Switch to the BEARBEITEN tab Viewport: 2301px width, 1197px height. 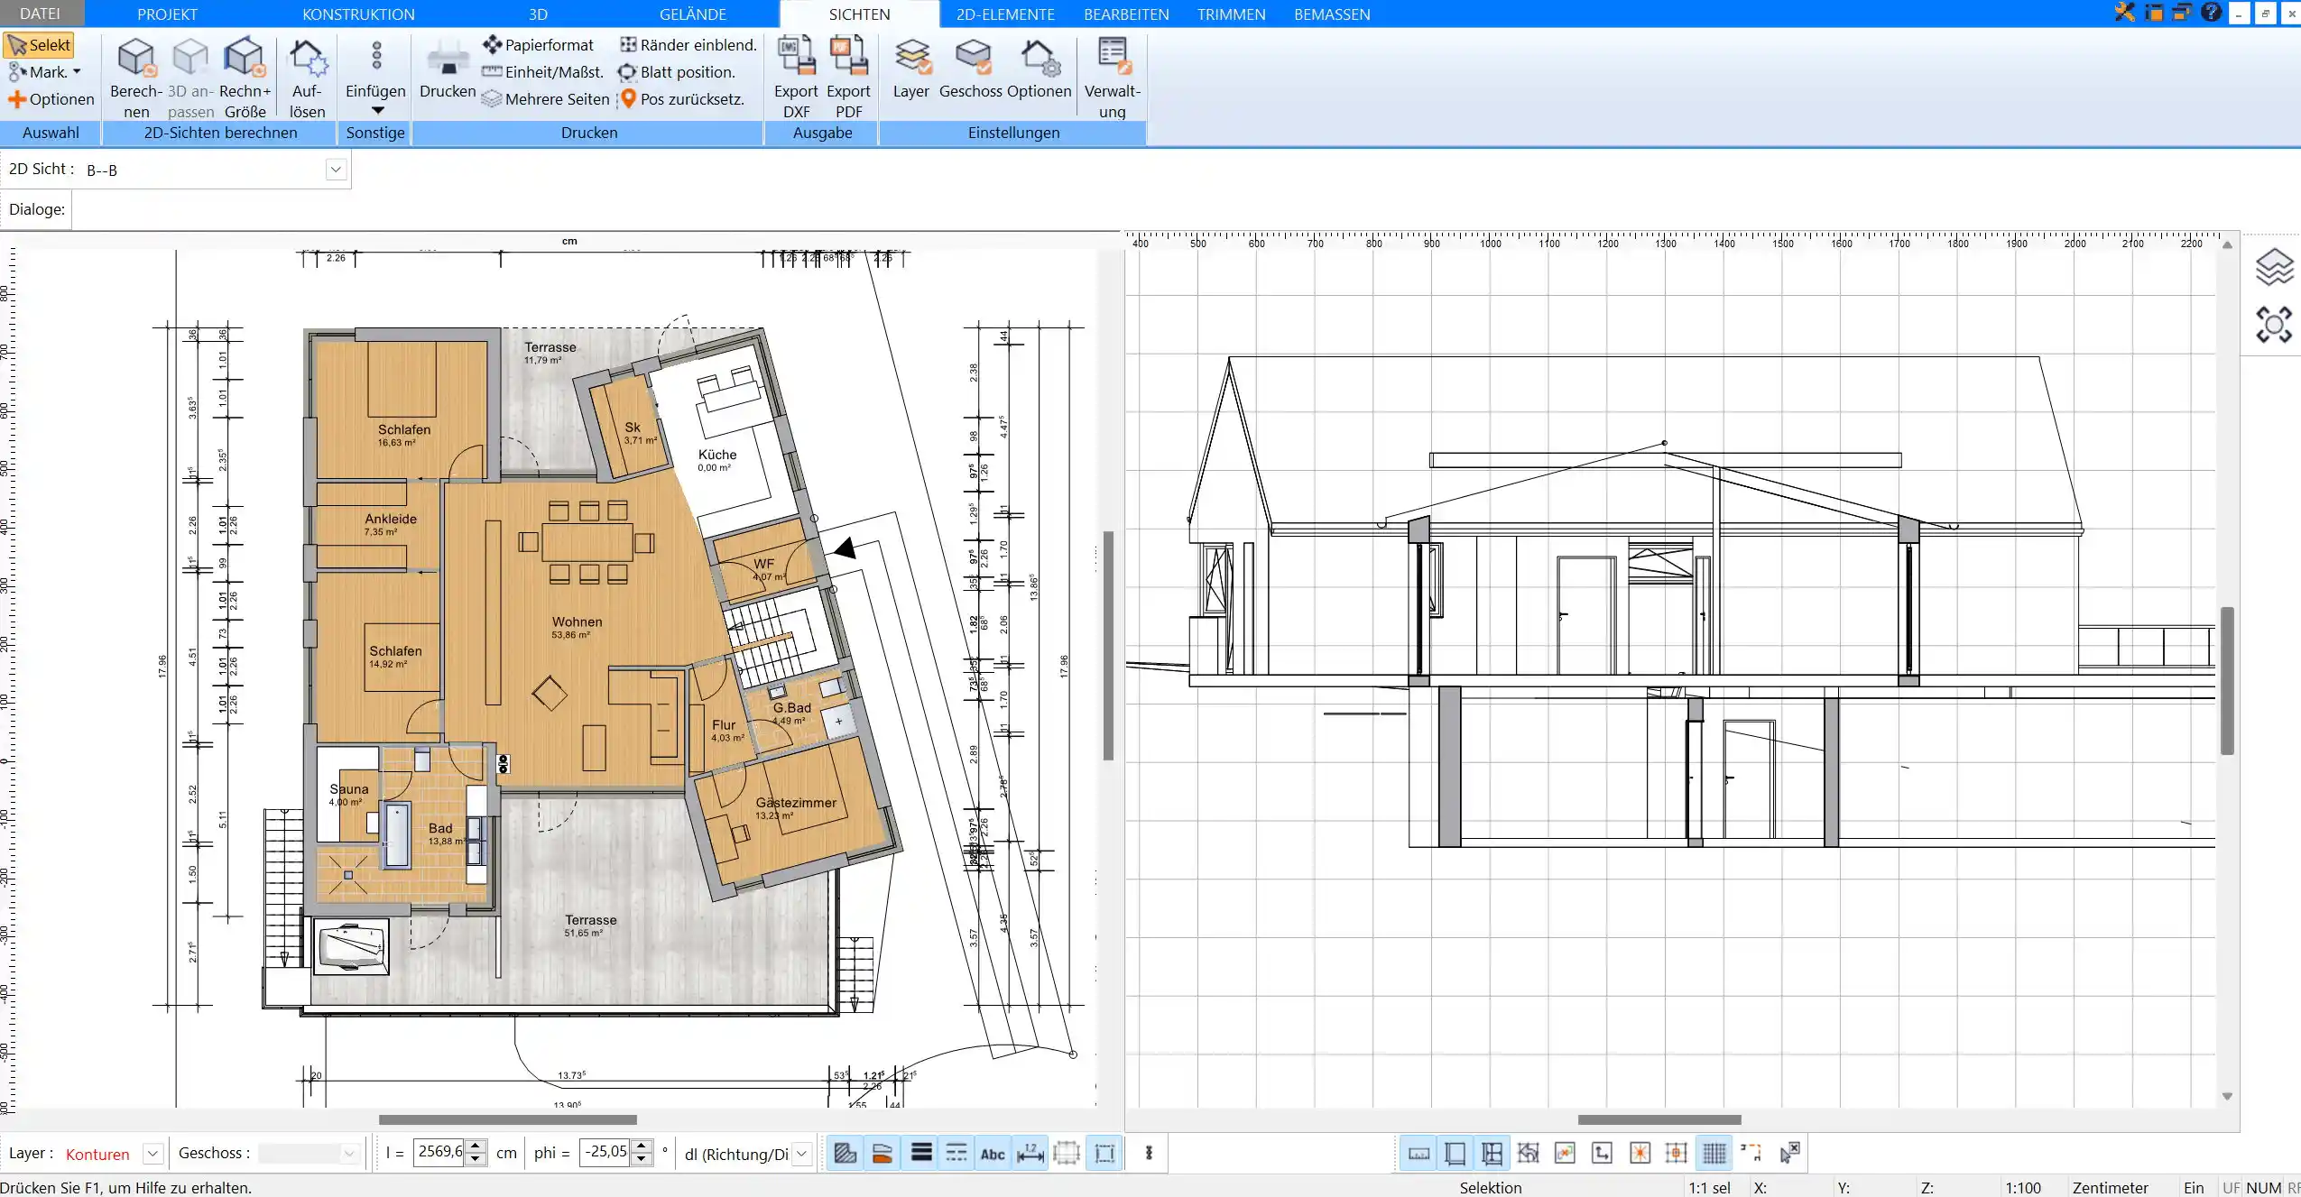point(1126,14)
